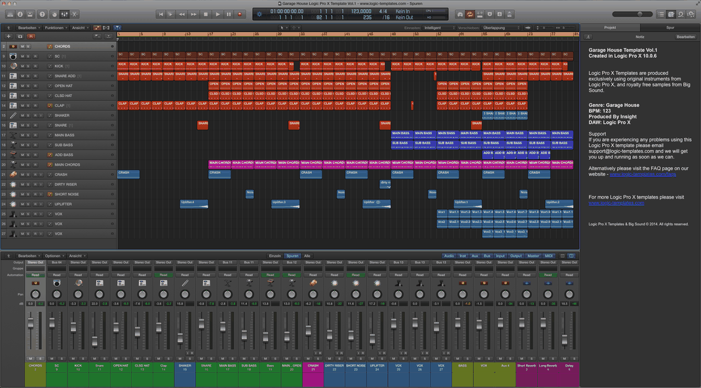Click the duplicate track icon
Image resolution: width=701 pixels, height=388 pixels.
20,36
